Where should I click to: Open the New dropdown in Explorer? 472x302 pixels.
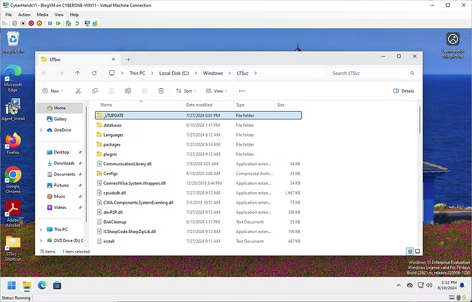[x=53, y=91]
